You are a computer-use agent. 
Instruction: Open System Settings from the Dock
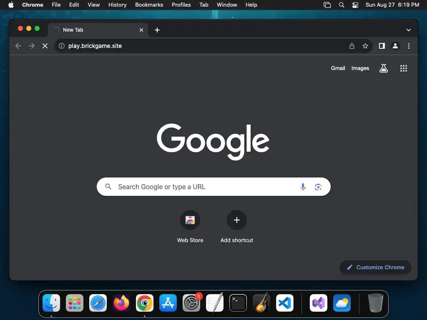point(191,303)
